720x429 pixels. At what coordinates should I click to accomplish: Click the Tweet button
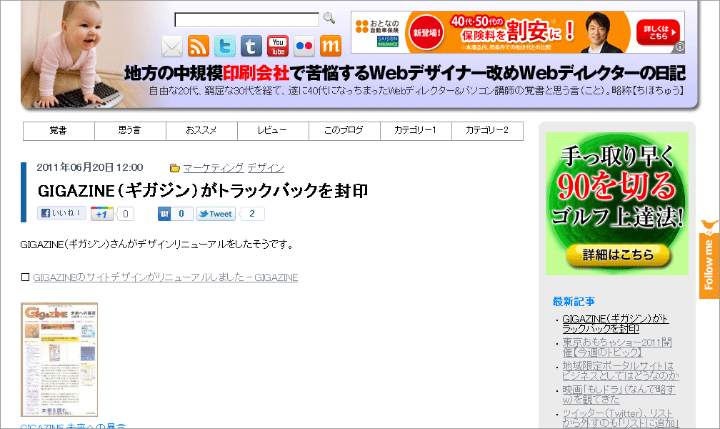216,214
